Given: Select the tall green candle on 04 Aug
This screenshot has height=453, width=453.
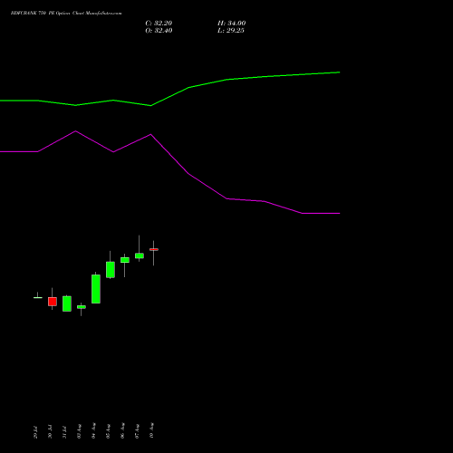Looking at the screenshot, I should point(96,289).
